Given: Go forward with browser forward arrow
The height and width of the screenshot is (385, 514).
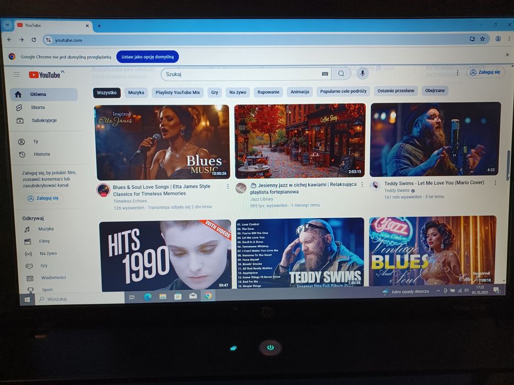Looking at the screenshot, I should 21,40.
